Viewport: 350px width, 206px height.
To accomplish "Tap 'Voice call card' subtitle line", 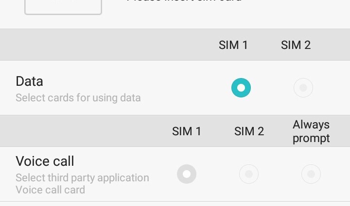I will point(50,190).
